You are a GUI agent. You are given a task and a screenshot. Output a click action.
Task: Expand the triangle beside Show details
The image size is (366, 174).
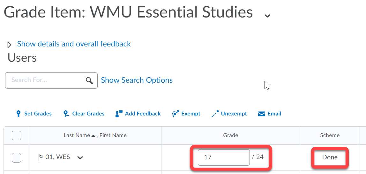(9, 45)
